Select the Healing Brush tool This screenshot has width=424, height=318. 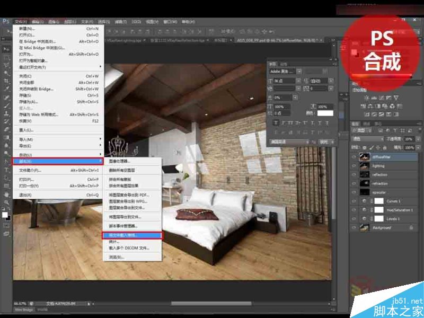(x=6, y=98)
